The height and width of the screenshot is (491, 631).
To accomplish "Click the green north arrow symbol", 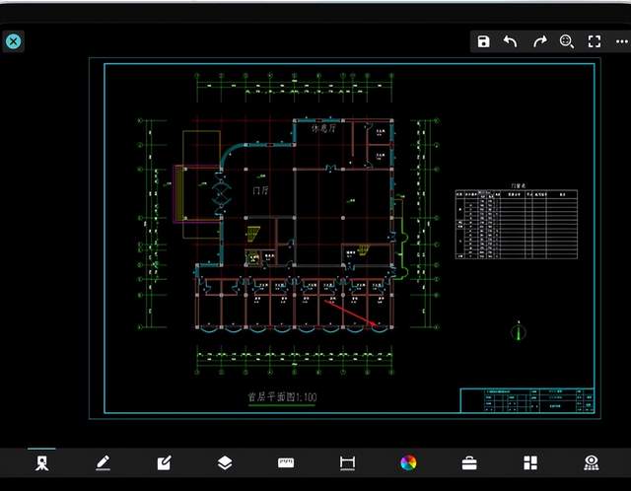I will pyautogui.click(x=519, y=331).
